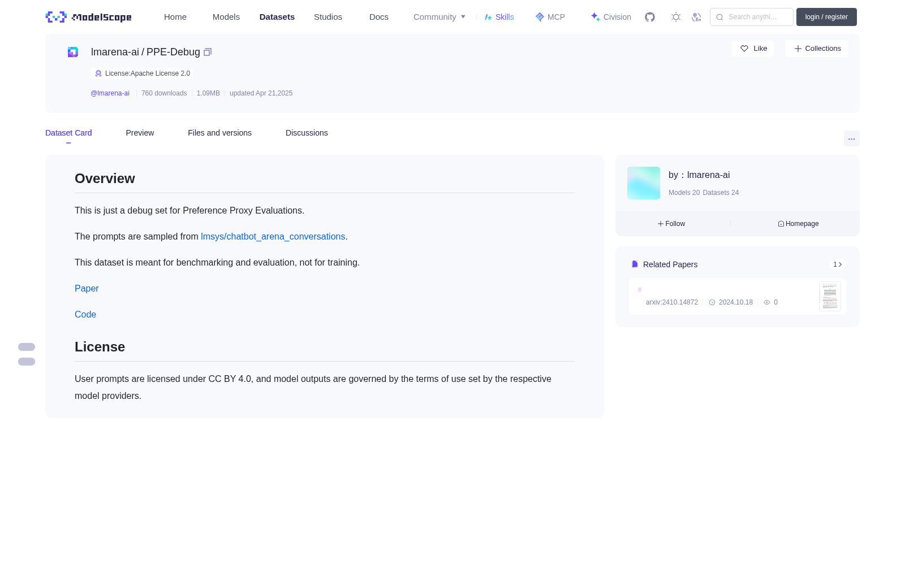
Task: Toggle the light/dark theme icon
Action: [x=676, y=17]
